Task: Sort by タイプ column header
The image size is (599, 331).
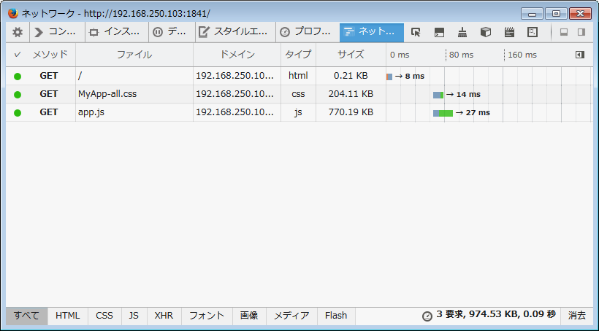Action: (x=298, y=55)
